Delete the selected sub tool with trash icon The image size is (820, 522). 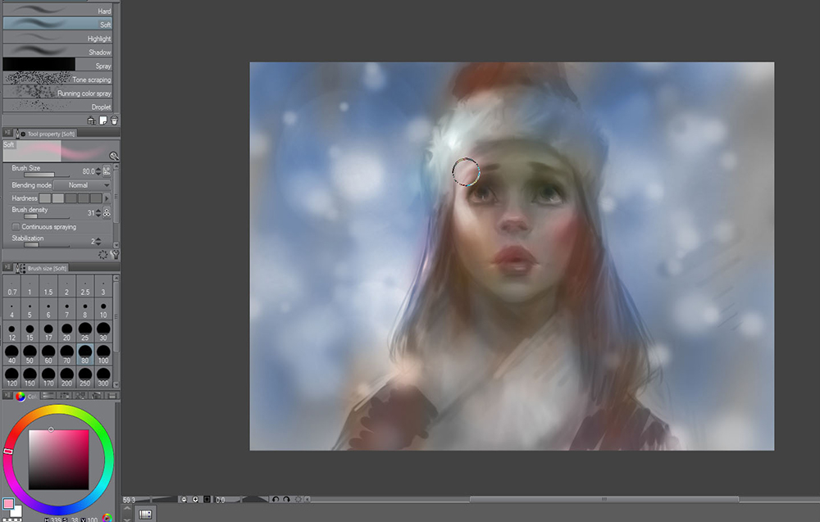115,120
